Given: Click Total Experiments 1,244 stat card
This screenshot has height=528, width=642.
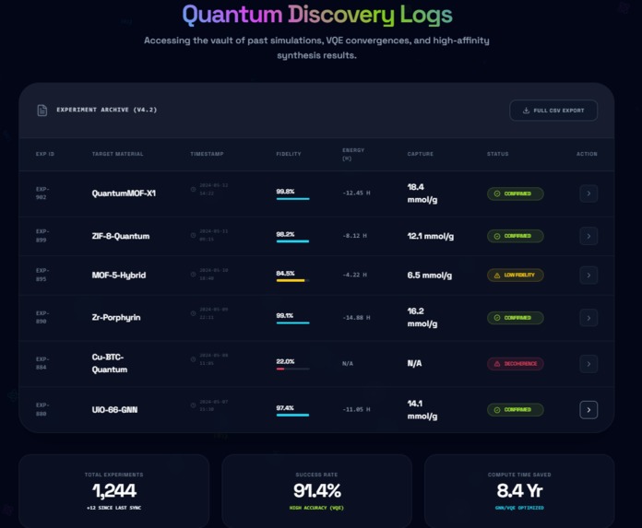Looking at the screenshot, I should pos(113,491).
